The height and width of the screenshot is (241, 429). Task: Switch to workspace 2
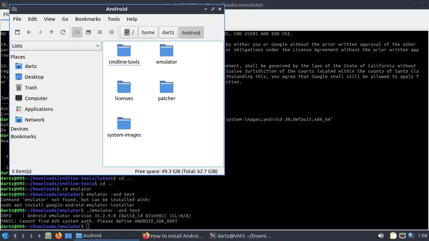(23, 236)
